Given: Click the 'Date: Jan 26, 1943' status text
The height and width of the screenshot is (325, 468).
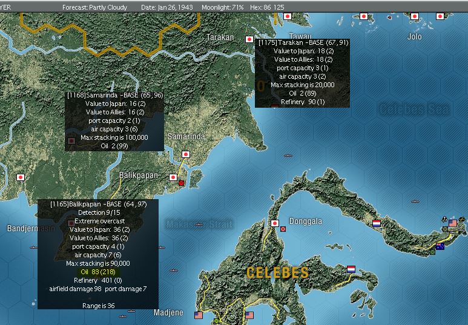Looking at the screenshot, I should pos(167,7).
